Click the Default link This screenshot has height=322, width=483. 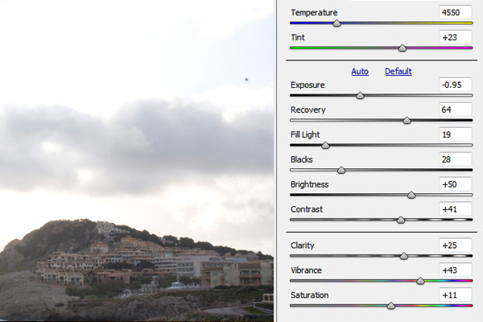[398, 71]
